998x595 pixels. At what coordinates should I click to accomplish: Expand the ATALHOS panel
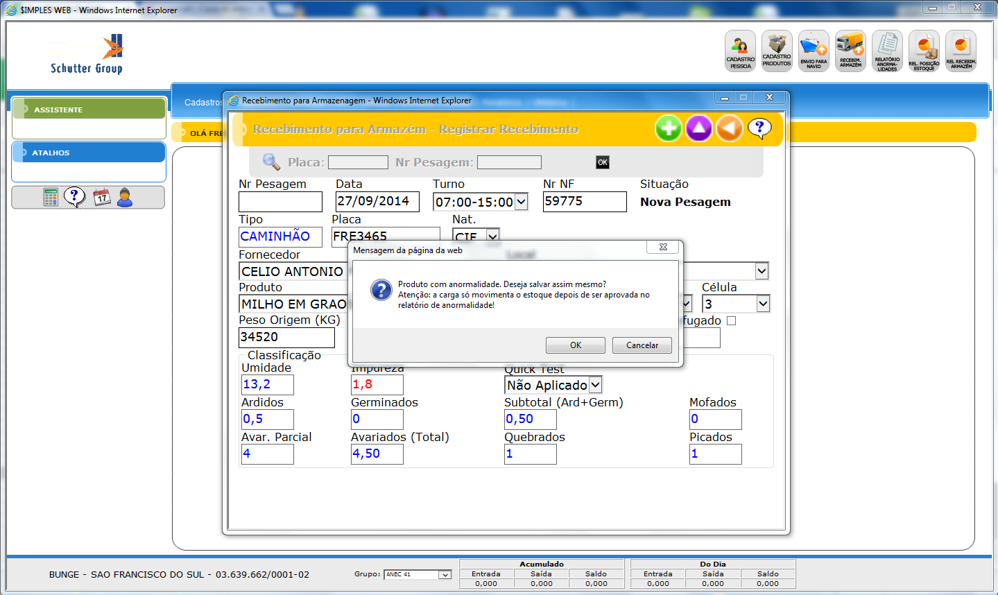coord(89,153)
